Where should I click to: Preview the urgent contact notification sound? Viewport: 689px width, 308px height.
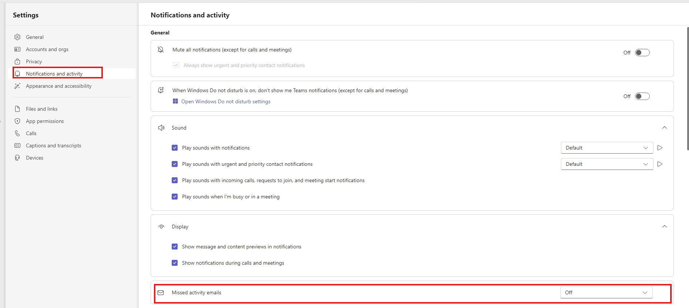[660, 164]
